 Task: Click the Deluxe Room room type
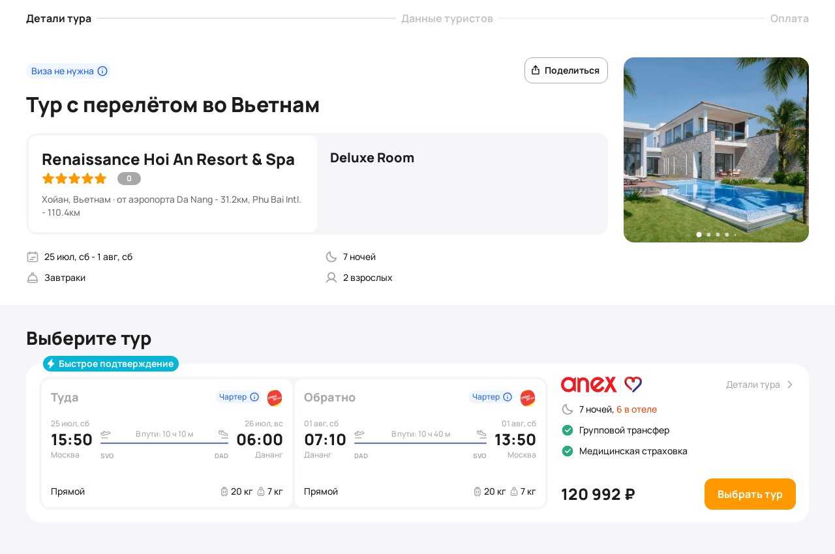coord(372,158)
